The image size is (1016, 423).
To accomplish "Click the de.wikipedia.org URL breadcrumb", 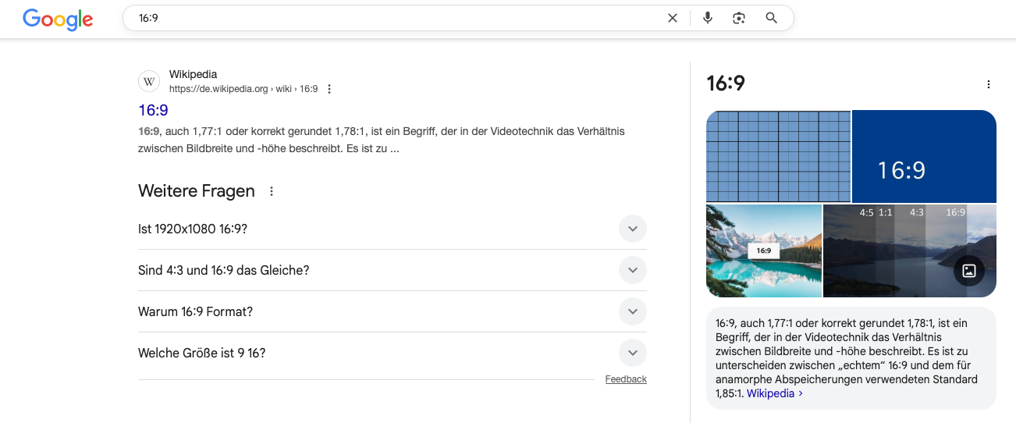I will pos(243,89).
